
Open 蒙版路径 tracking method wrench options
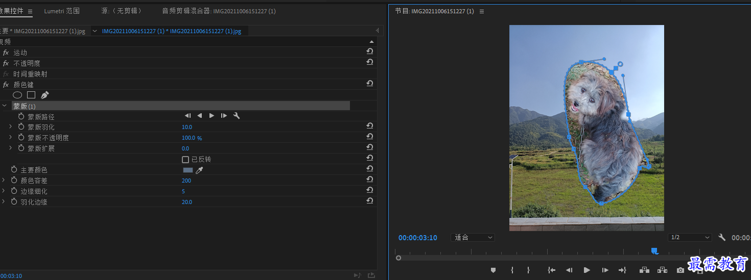pyautogui.click(x=237, y=116)
